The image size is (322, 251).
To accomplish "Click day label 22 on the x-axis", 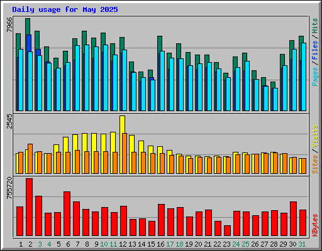I will tap(217, 244).
